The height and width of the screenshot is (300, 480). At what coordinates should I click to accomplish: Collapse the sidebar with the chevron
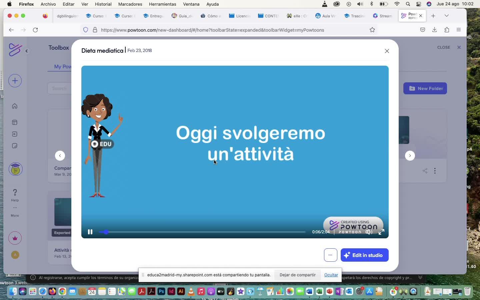tap(27, 51)
